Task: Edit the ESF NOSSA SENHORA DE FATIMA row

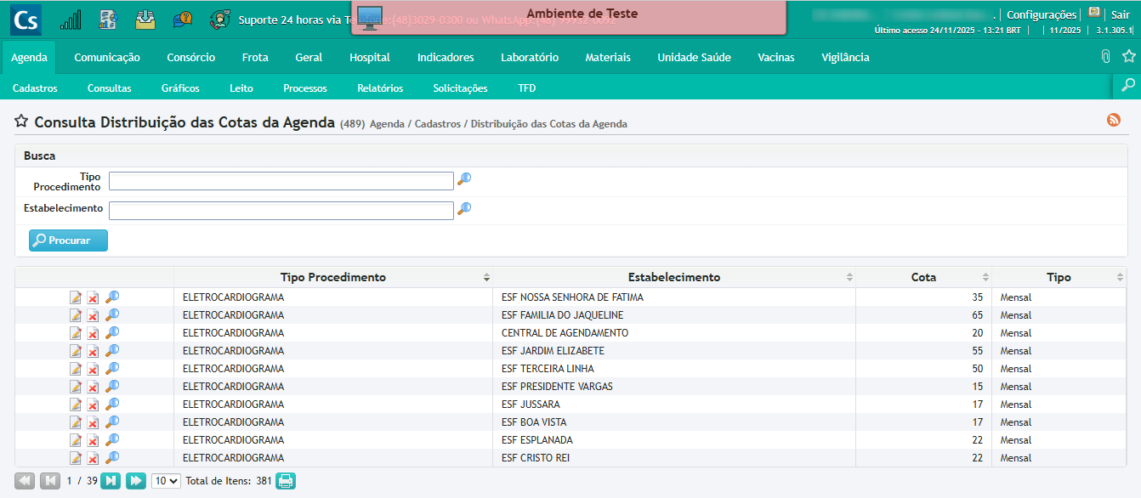Action: 76,297
